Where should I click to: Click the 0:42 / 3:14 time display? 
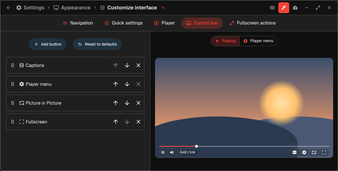[x=187, y=152]
